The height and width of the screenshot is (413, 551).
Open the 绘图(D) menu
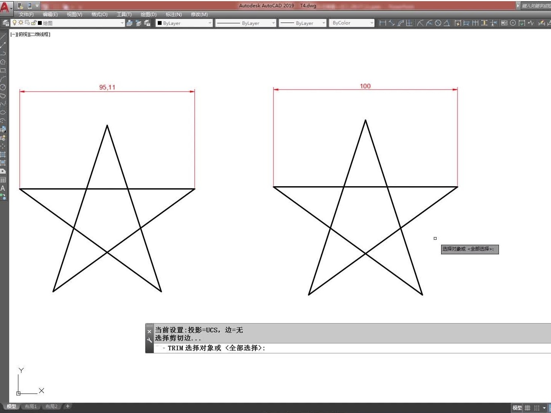pyautogui.click(x=148, y=15)
